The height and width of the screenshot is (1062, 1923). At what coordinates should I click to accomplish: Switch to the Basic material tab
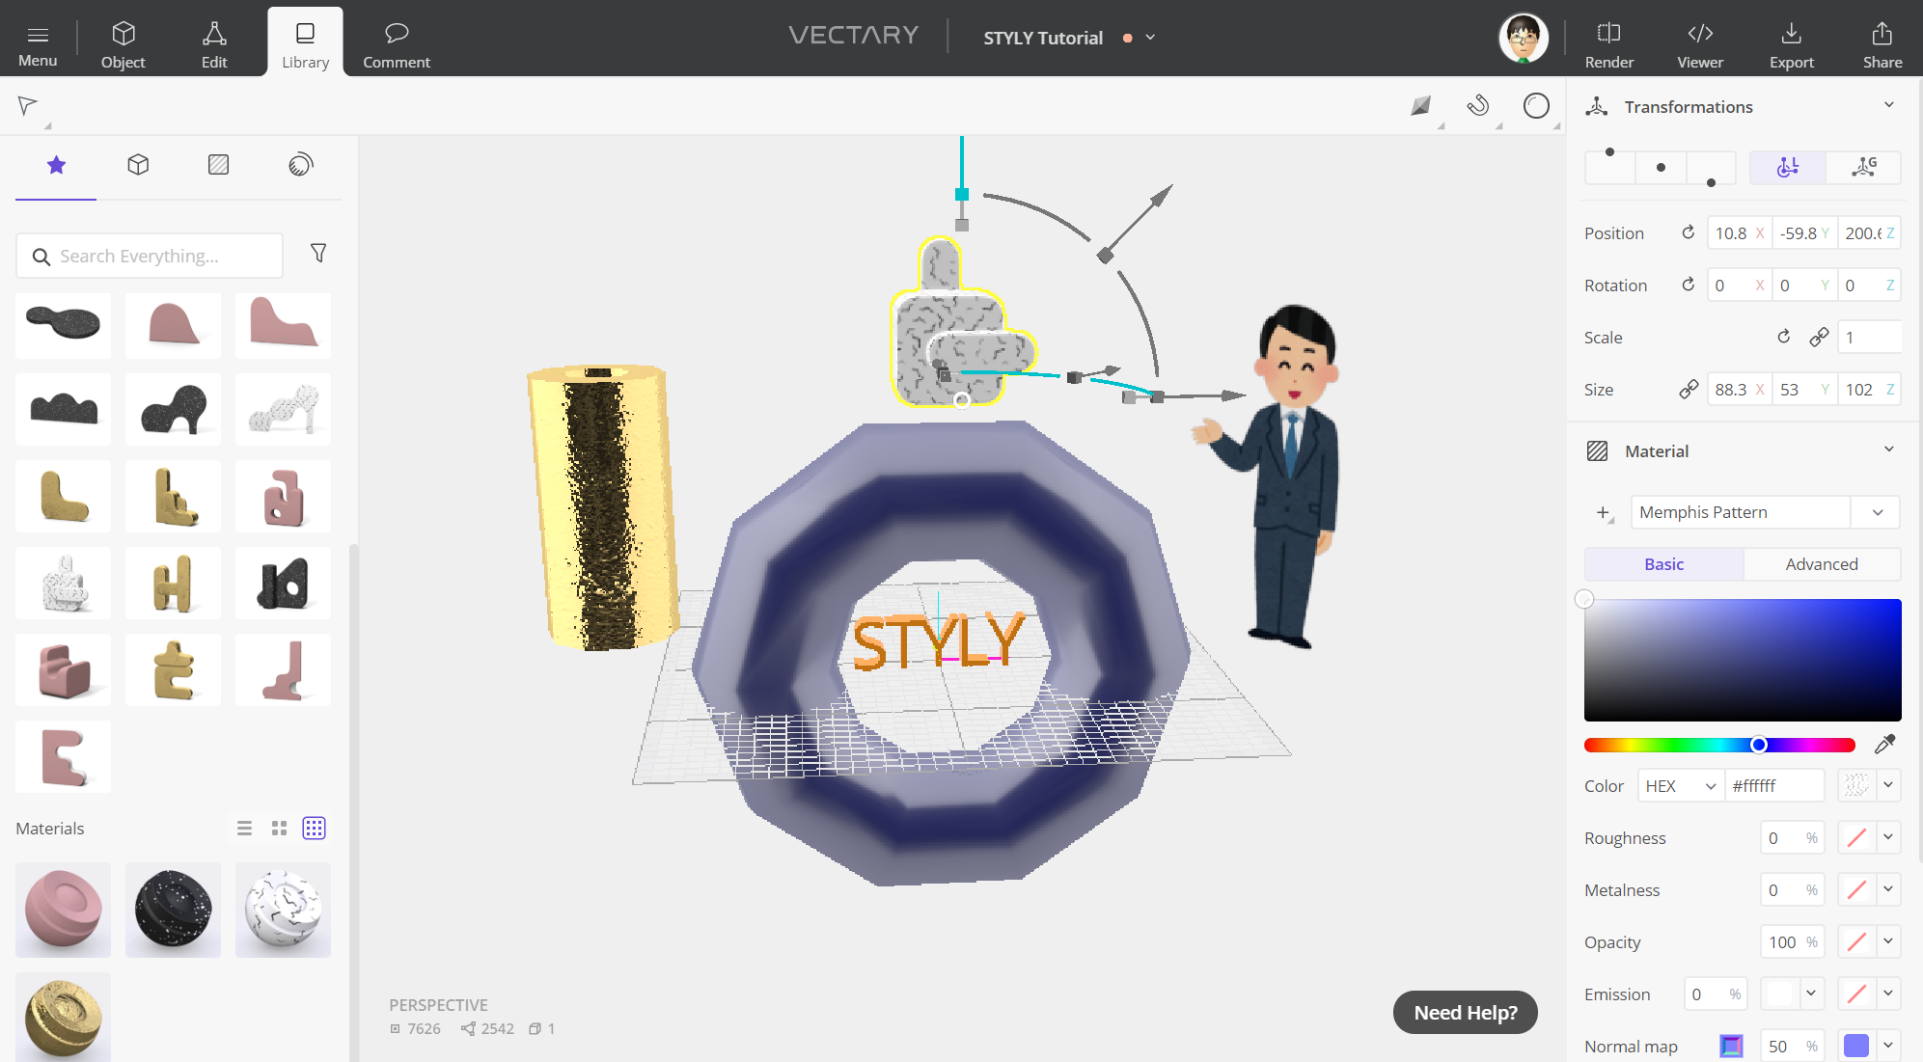click(x=1663, y=564)
